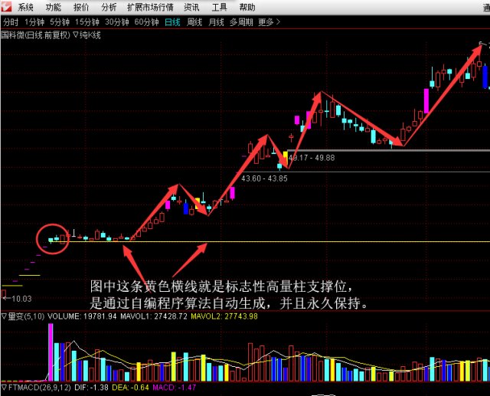490x396 pixels.
Task: Switch to 月线 monthly chart
Action: pyautogui.click(x=216, y=22)
